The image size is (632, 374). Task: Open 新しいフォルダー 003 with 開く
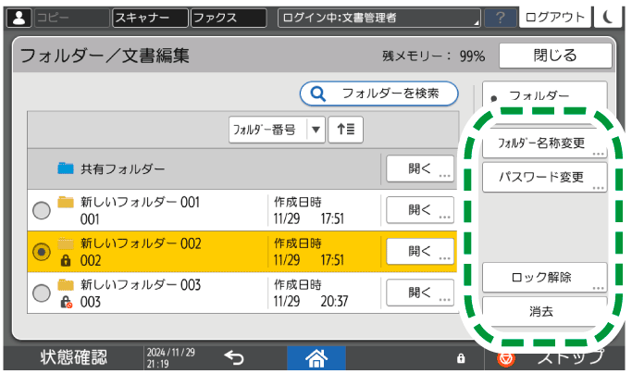(x=420, y=293)
